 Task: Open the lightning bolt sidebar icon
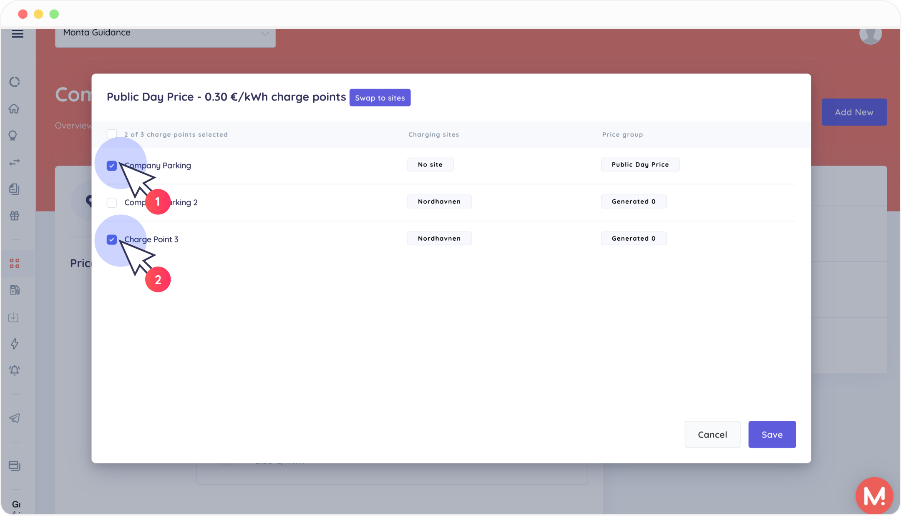pos(15,344)
